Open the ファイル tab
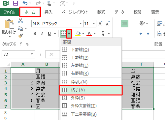The height and width of the screenshot is (120, 165). pos(10,12)
